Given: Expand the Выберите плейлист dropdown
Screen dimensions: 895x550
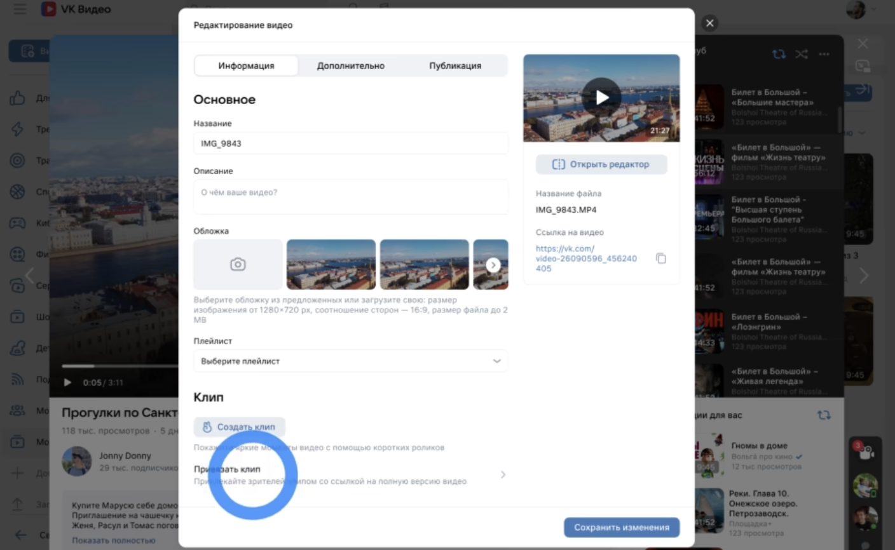Looking at the screenshot, I should pos(351,361).
